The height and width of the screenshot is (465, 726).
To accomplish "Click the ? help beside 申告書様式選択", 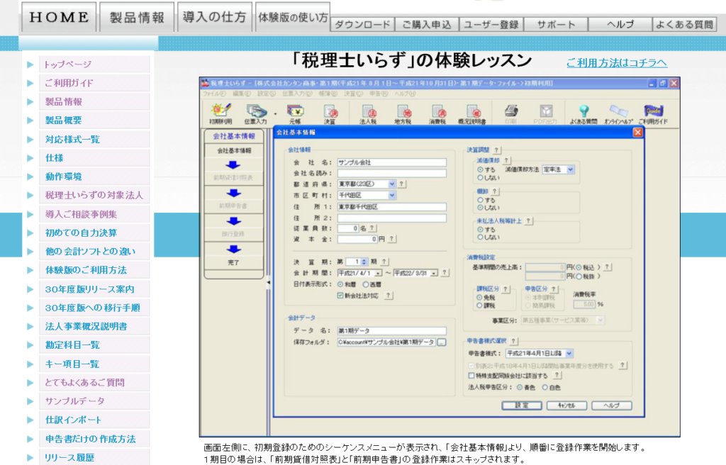I will coord(513,341).
